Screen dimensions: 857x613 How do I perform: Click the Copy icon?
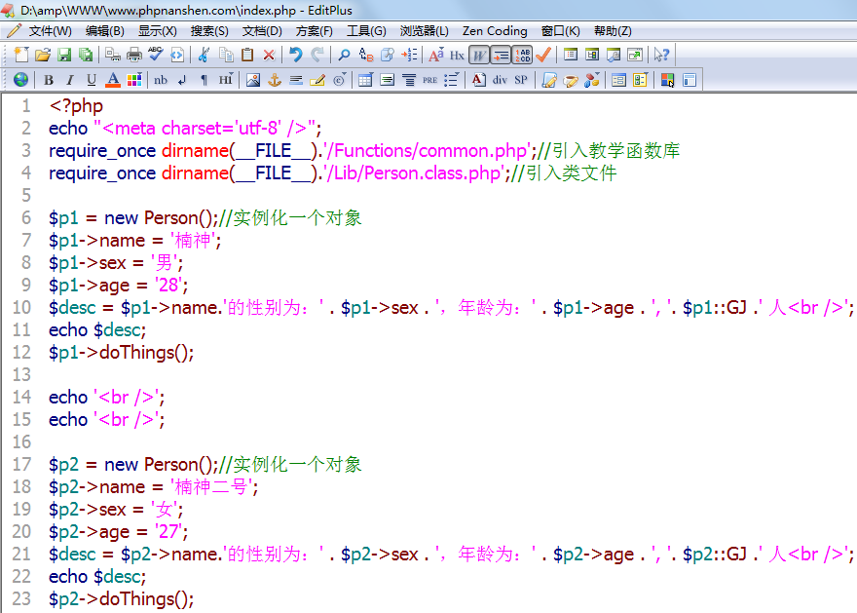tap(226, 55)
